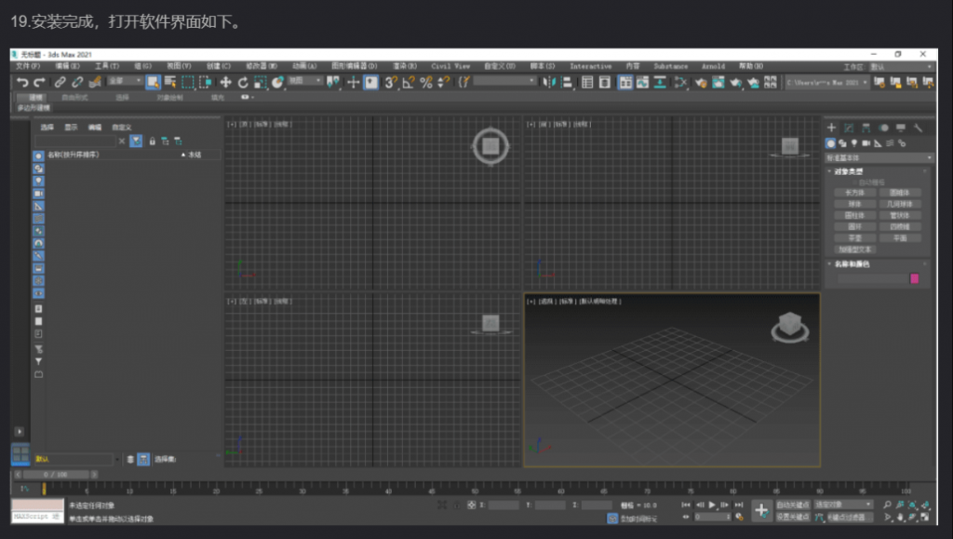Click the pink object color swatch
Screen dimensions: 953x539
click(914, 278)
